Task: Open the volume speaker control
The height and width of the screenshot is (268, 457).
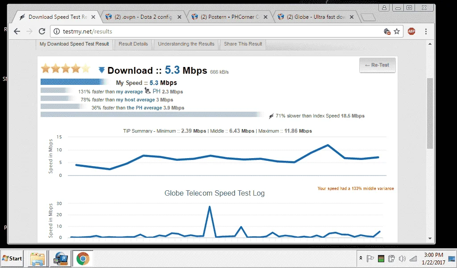Action: click(x=402, y=258)
